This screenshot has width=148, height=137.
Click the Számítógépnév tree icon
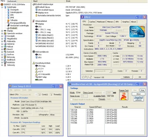(x=8, y=12)
